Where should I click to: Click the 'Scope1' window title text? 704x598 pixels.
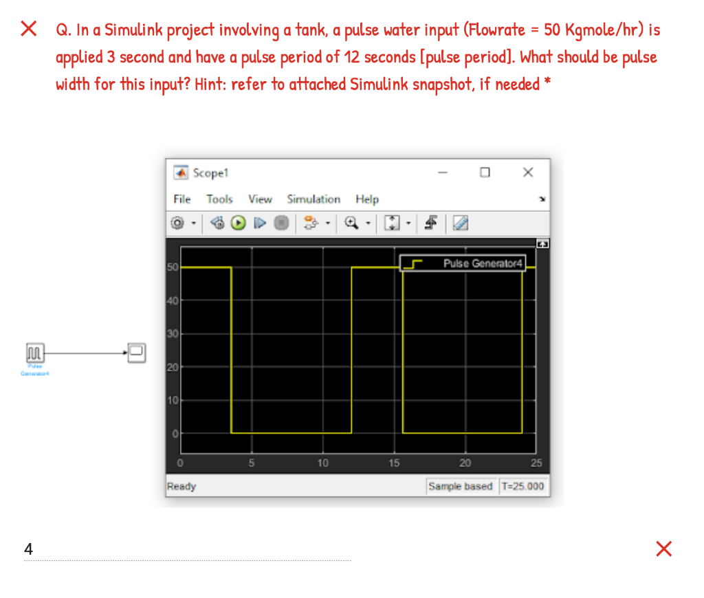[210, 173]
